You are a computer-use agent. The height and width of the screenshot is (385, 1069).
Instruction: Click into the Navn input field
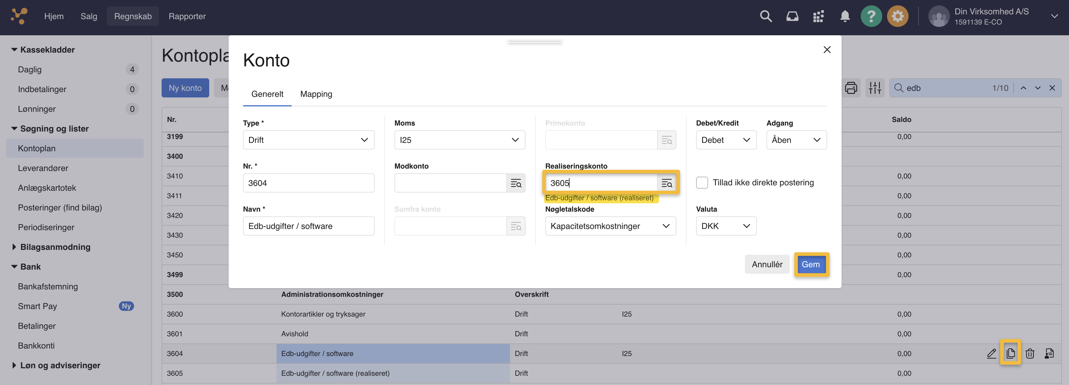308,226
